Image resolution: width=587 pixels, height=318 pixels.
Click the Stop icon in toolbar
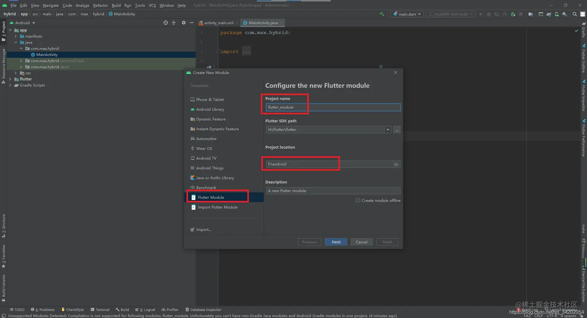pos(521,14)
